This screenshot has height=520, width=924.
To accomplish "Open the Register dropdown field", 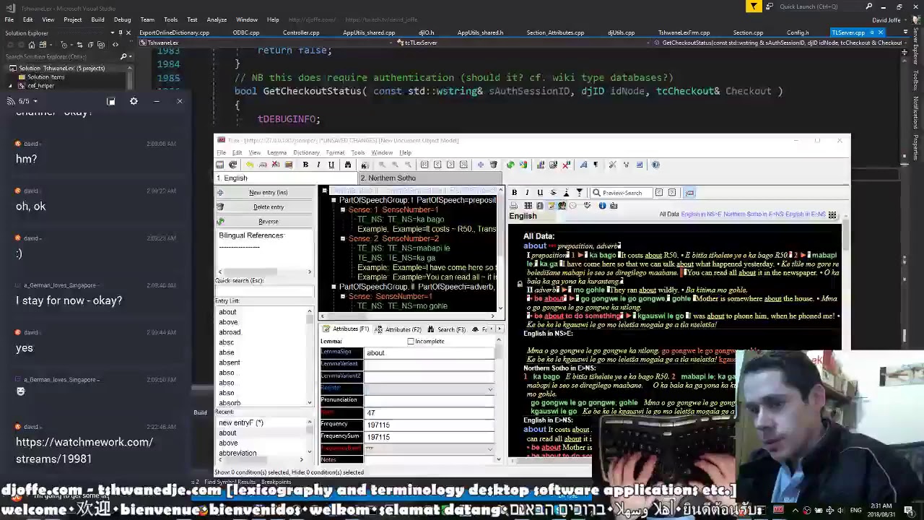I will 430,389.
